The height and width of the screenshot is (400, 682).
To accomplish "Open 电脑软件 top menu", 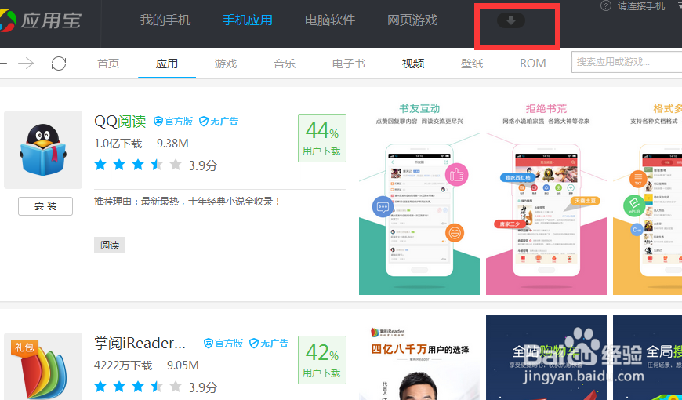I will pos(330,20).
